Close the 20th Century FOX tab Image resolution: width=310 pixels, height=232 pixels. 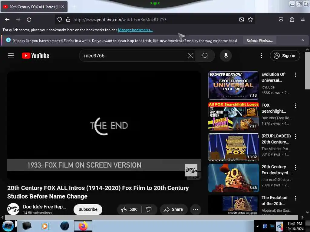click(63, 7)
